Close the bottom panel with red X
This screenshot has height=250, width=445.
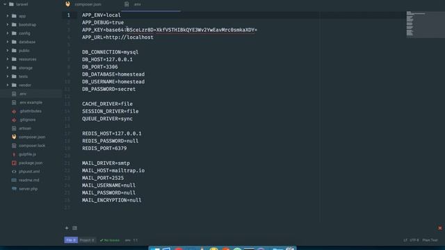440,228
